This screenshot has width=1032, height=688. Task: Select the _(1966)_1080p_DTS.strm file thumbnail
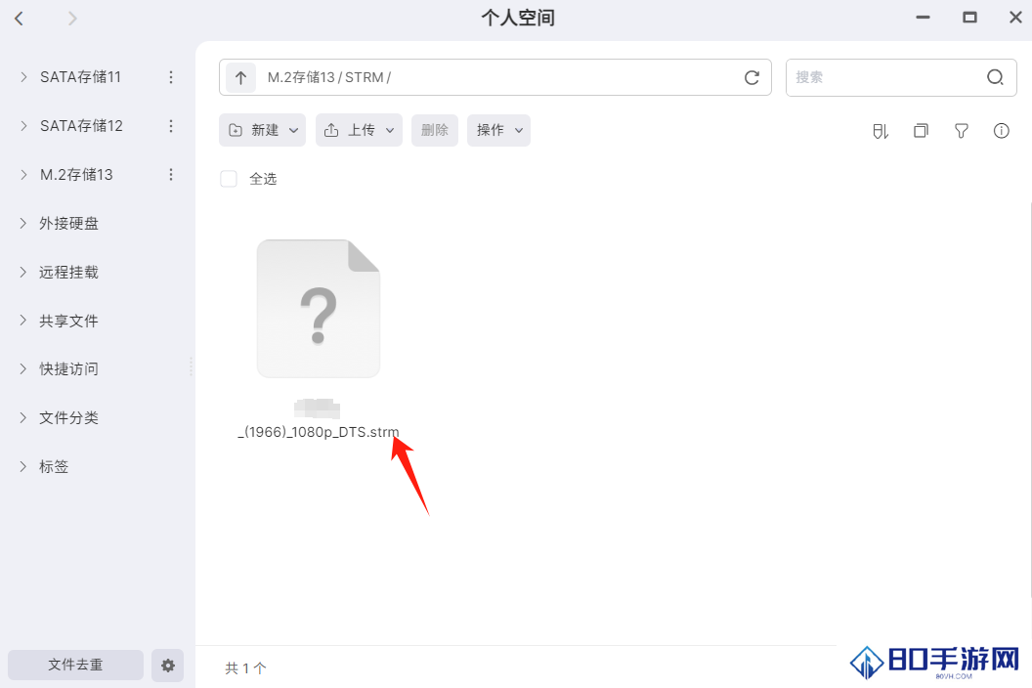[x=319, y=309]
